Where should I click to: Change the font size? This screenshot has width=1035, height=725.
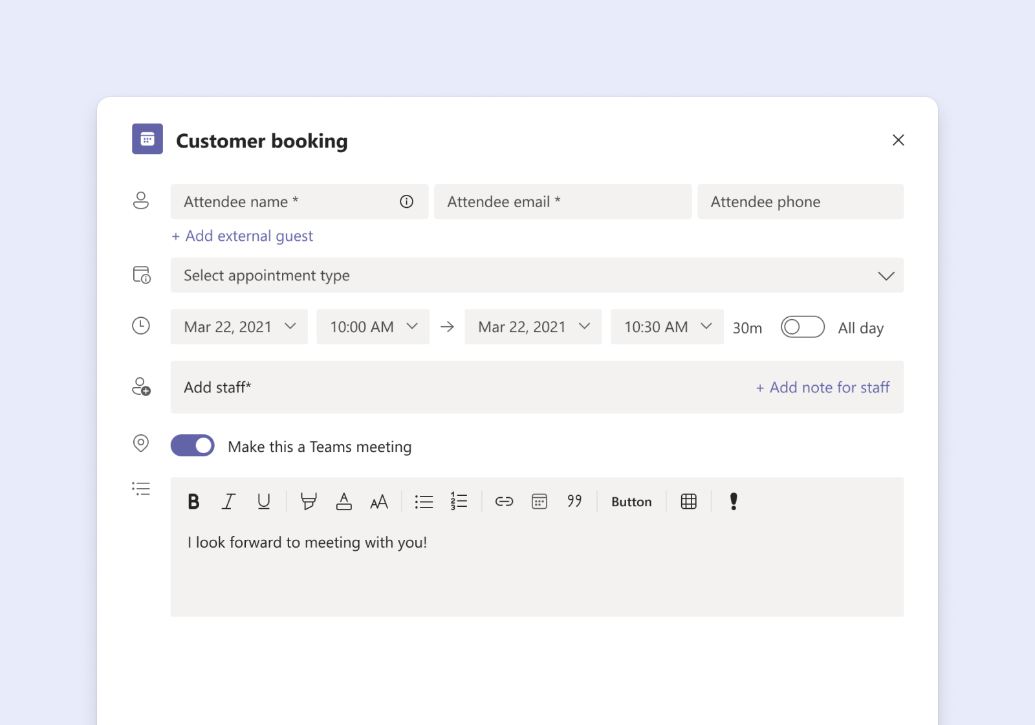379,501
